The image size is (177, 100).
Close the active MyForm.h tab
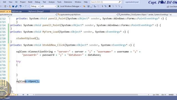click(x=10, y=11)
